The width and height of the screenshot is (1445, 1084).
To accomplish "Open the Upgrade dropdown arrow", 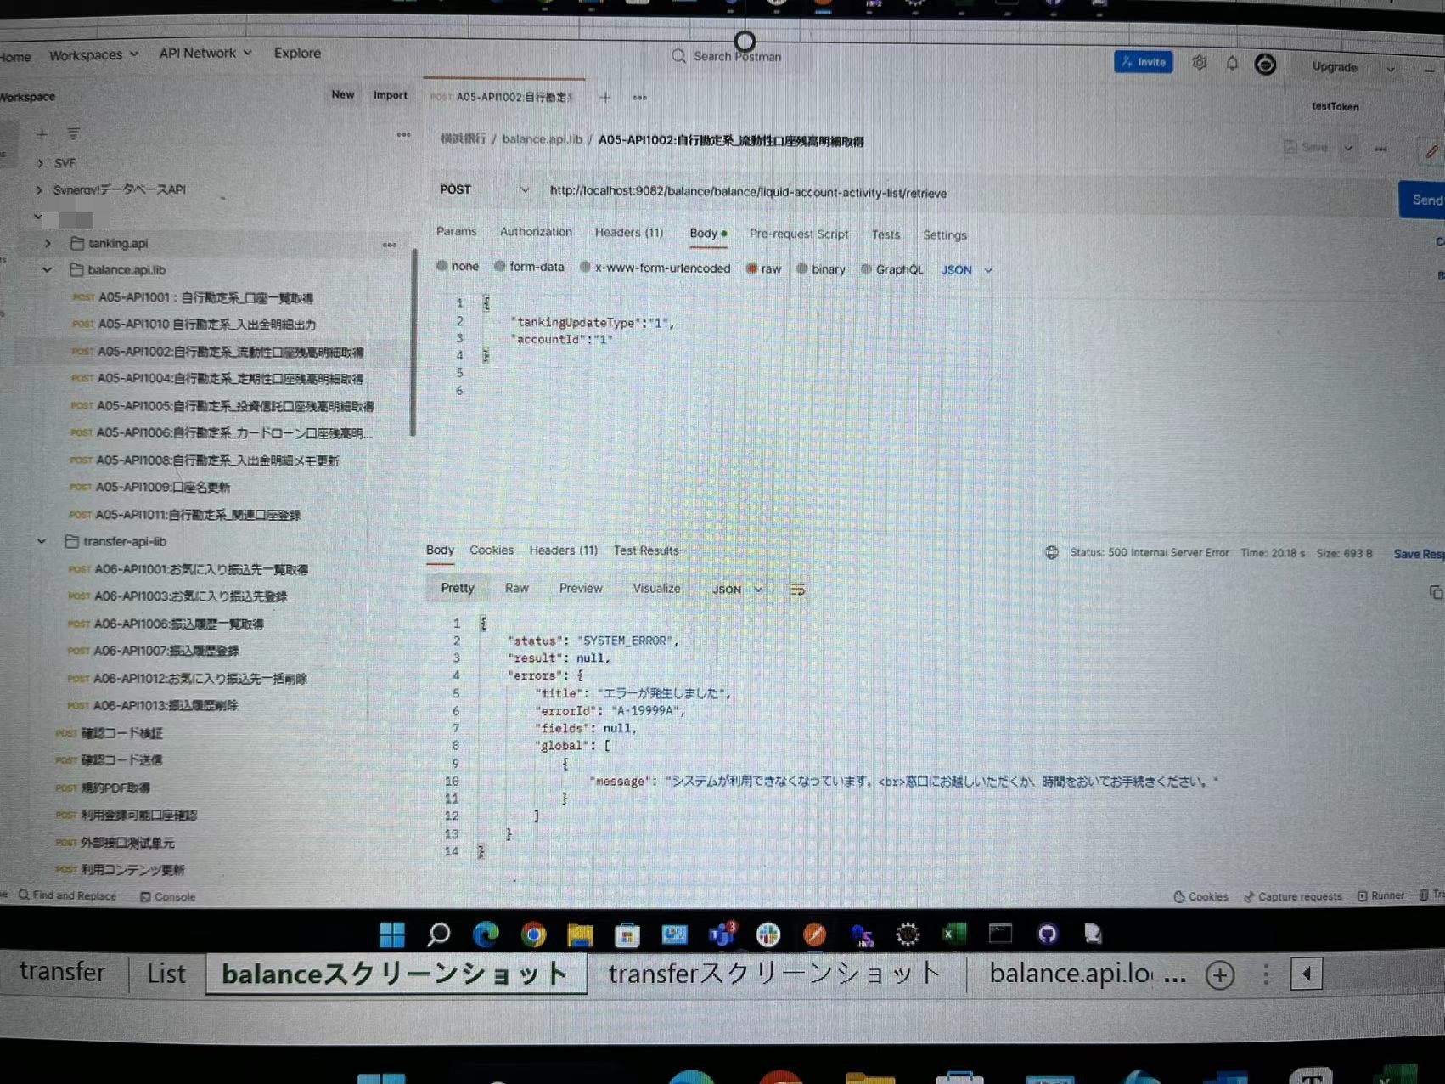I will [1391, 69].
